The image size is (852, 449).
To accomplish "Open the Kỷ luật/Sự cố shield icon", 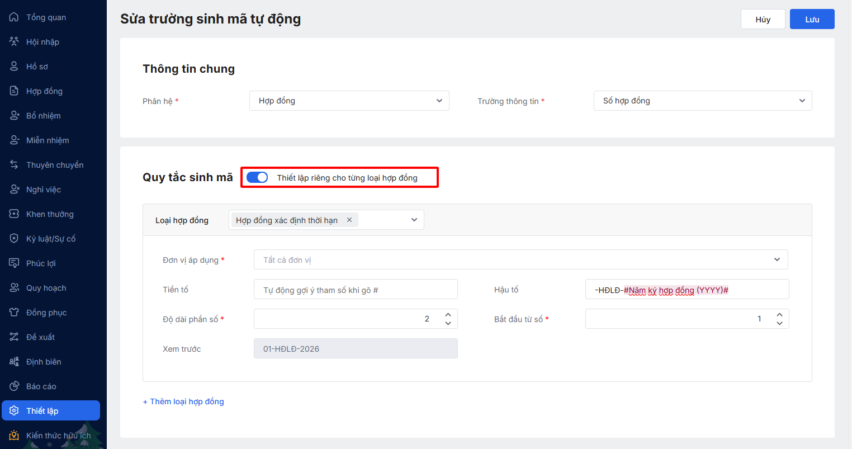I will pos(14,239).
